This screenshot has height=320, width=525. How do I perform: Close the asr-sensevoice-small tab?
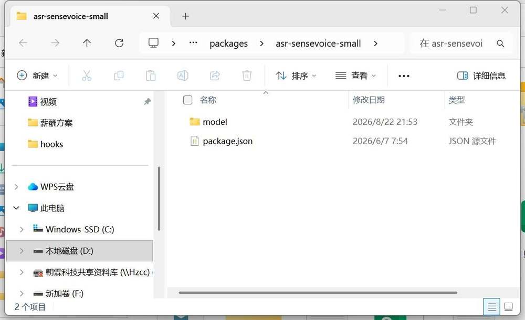pyautogui.click(x=156, y=16)
